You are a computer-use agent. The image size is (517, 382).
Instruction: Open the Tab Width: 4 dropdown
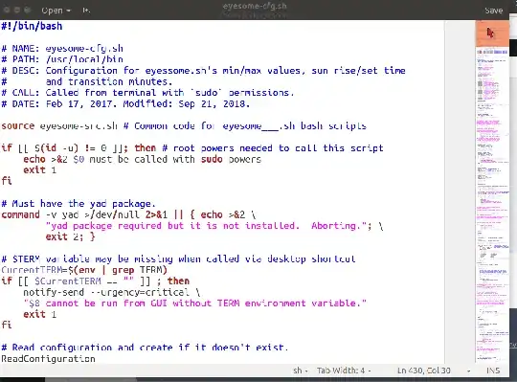tap(344, 371)
